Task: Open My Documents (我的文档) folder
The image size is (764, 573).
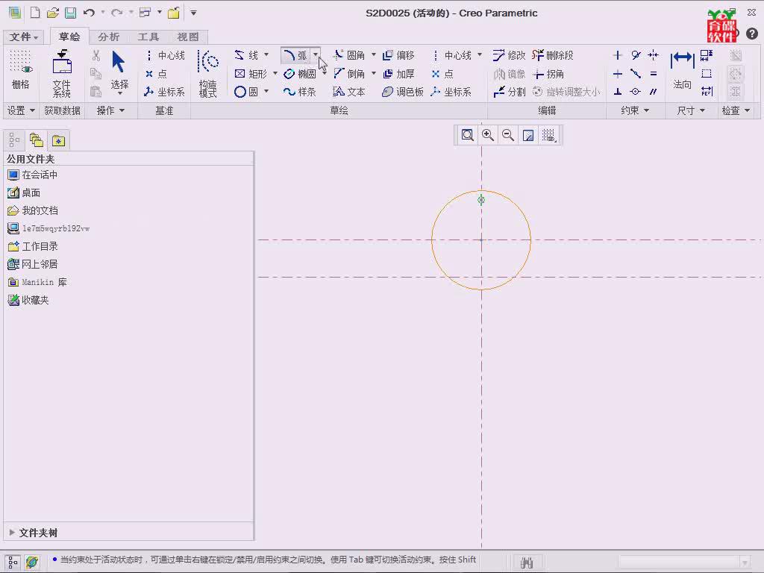Action: pos(33,210)
